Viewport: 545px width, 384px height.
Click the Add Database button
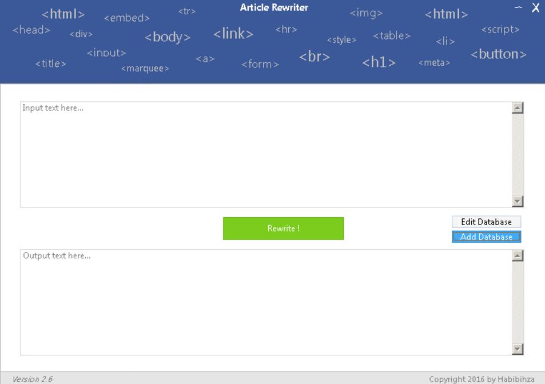pyautogui.click(x=486, y=237)
